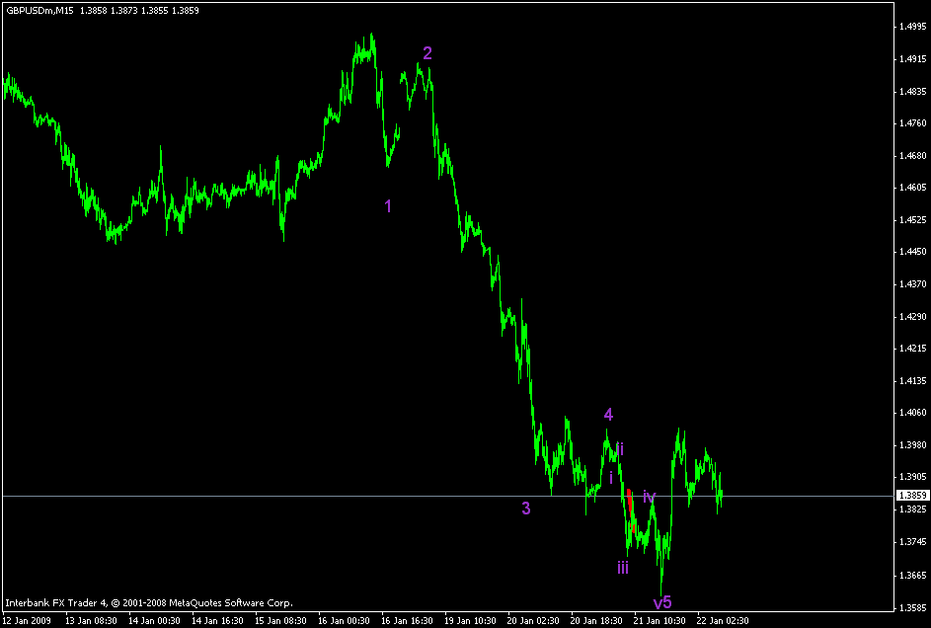Click the 1.4215 price axis label
Viewport: 931px width, 628px height.
[912, 349]
